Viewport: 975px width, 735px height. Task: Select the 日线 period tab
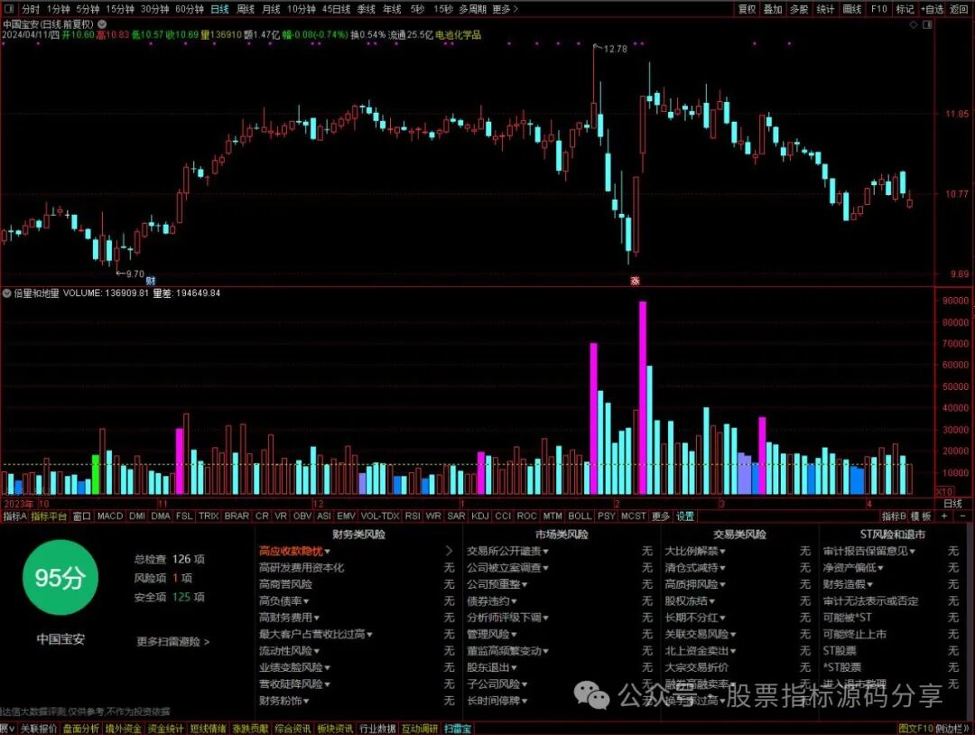(219, 9)
